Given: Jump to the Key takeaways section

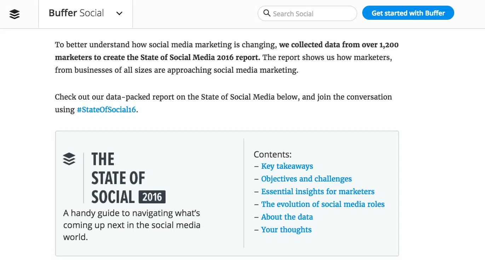Looking at the screenshot, I should tap(287, 166).
